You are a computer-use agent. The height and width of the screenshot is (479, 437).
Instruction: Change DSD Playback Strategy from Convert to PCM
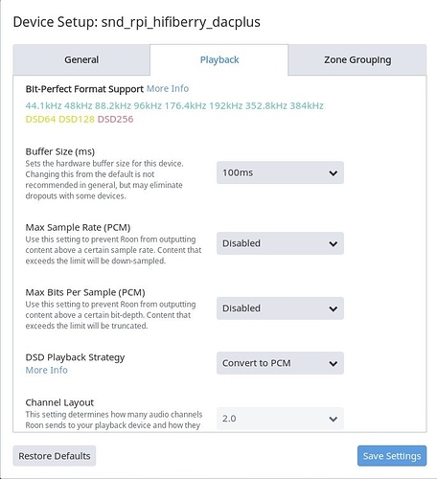[x=280, y=363]
